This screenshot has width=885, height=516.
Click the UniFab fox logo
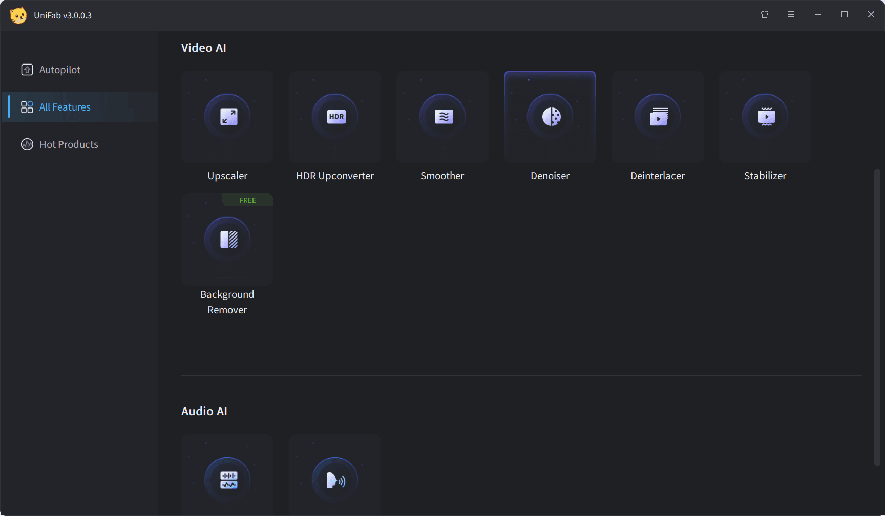tap(18, 15)
